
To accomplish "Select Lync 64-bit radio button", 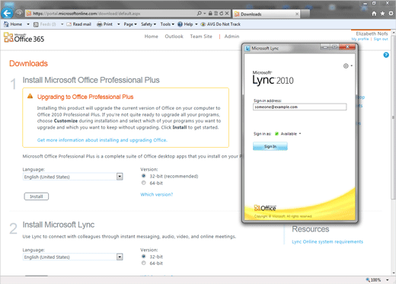I will (x=144, y=263).
